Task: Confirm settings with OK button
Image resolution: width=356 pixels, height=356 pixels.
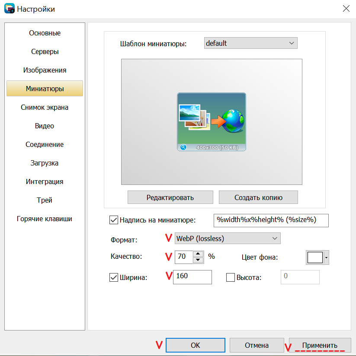Action: pos(196,345)
